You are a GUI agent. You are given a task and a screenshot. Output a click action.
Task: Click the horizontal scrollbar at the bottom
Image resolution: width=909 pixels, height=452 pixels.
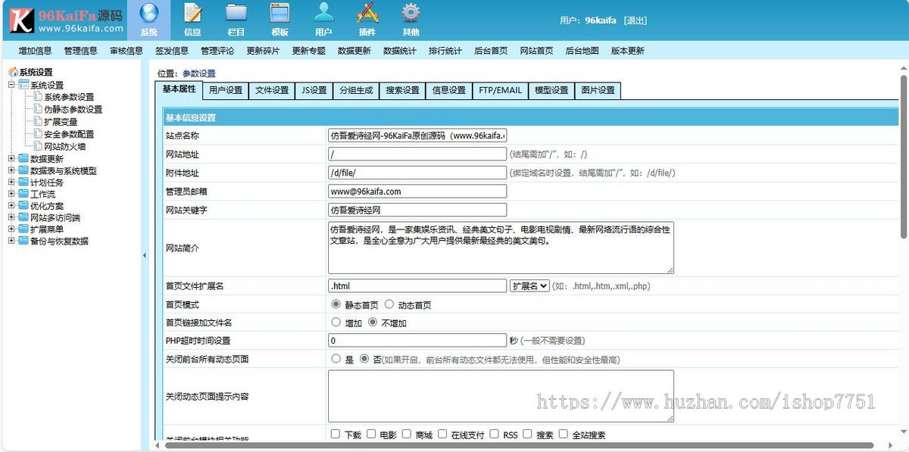click(x=519, y=445)
